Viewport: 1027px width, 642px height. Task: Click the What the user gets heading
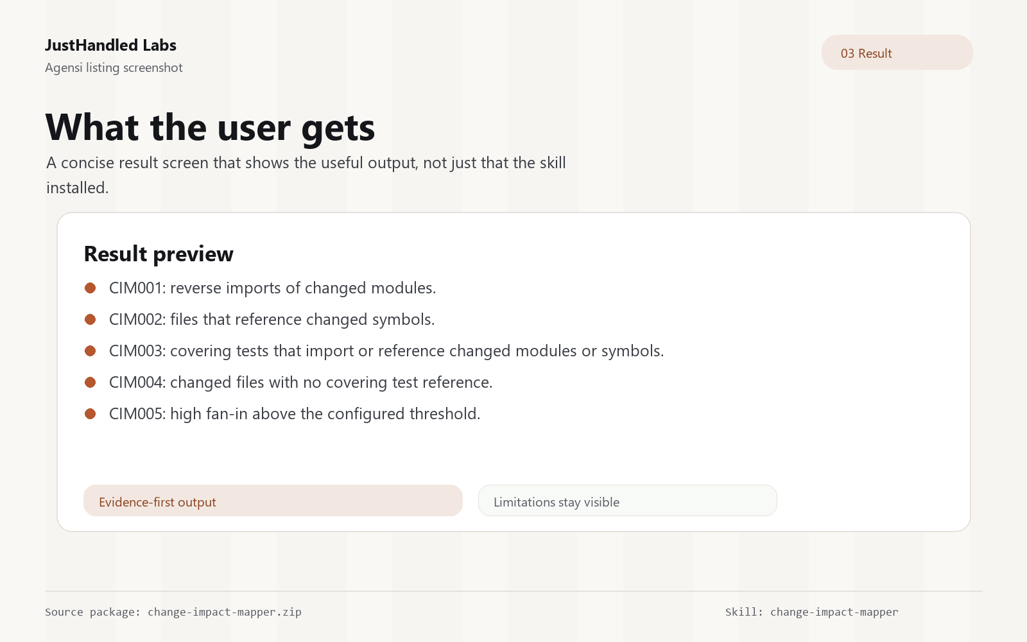coord(210,128)
